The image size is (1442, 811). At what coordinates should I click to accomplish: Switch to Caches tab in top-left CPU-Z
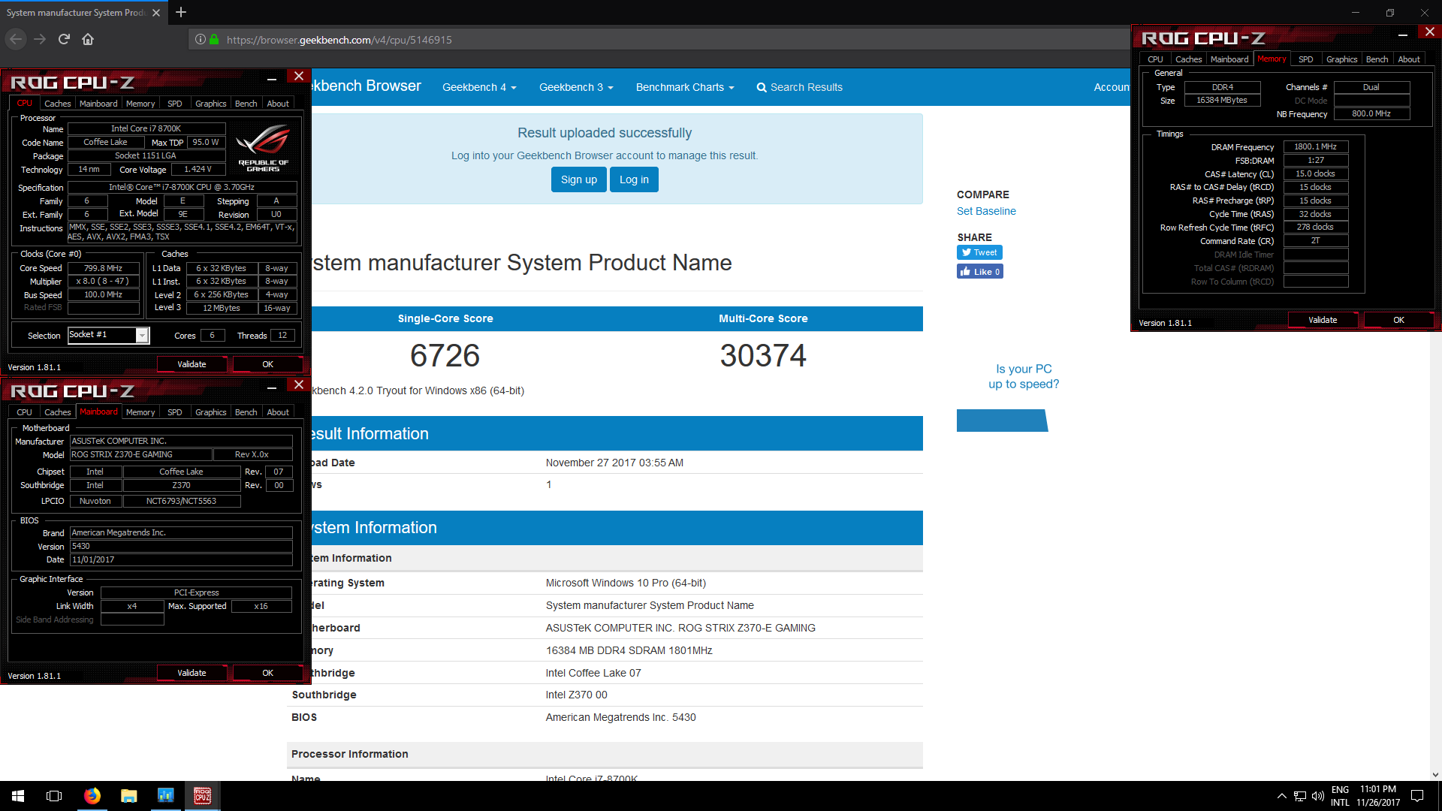click(x=57, y=104)
